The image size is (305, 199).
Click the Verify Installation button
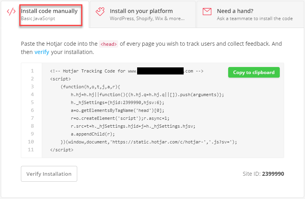[x=49, y=174]
